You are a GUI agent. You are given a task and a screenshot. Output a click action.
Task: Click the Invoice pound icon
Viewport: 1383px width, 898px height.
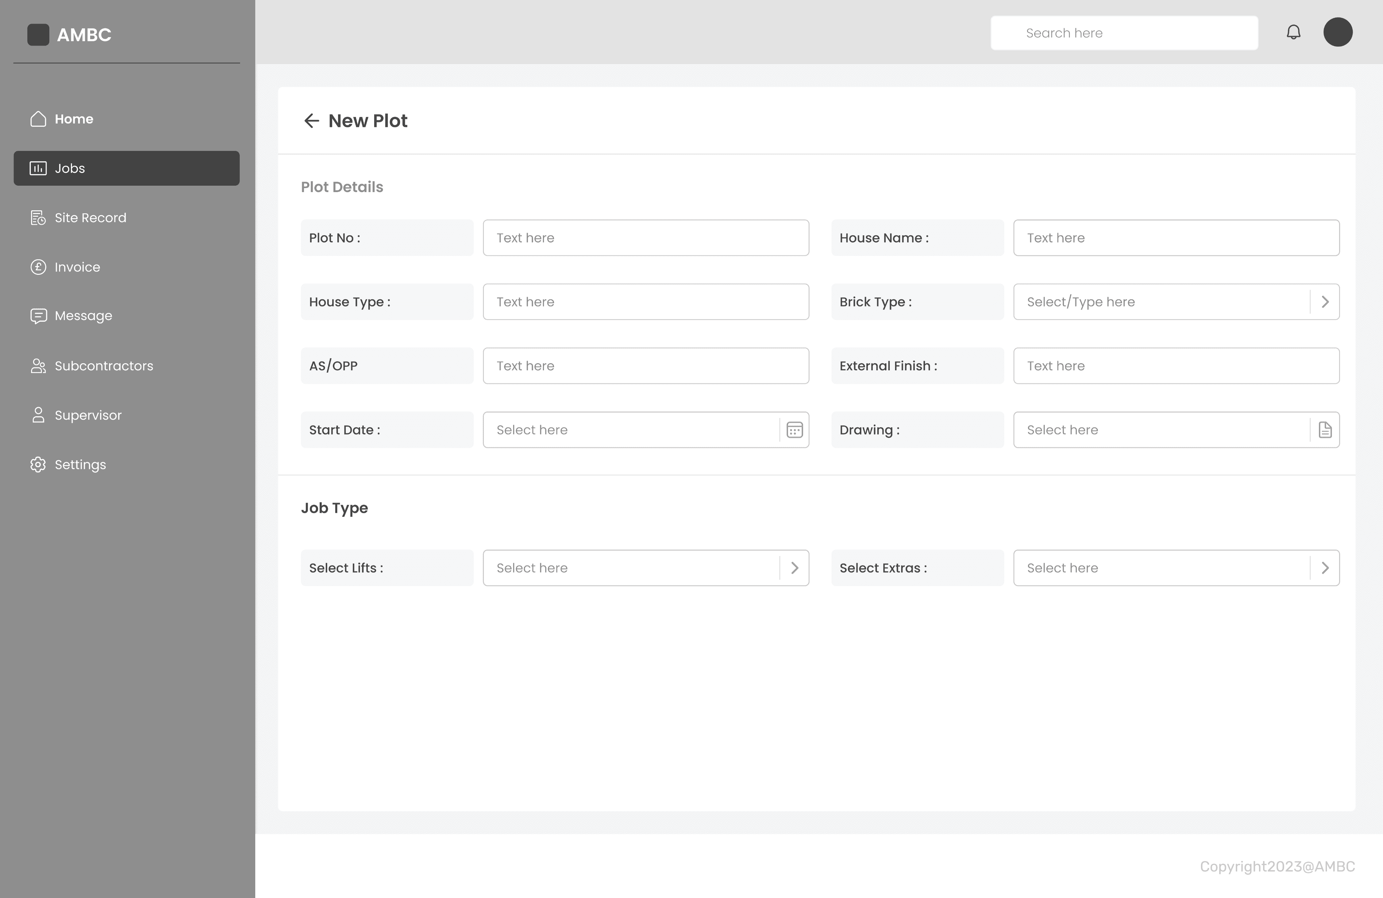click(x=38, y=267)
